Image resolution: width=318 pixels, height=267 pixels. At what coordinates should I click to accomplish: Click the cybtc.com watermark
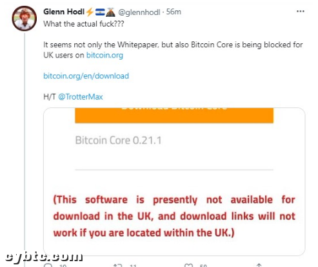[x=44, y=257]
